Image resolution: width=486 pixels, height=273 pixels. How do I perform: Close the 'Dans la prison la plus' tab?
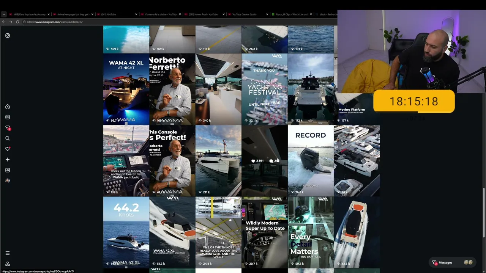click(49, 14)
